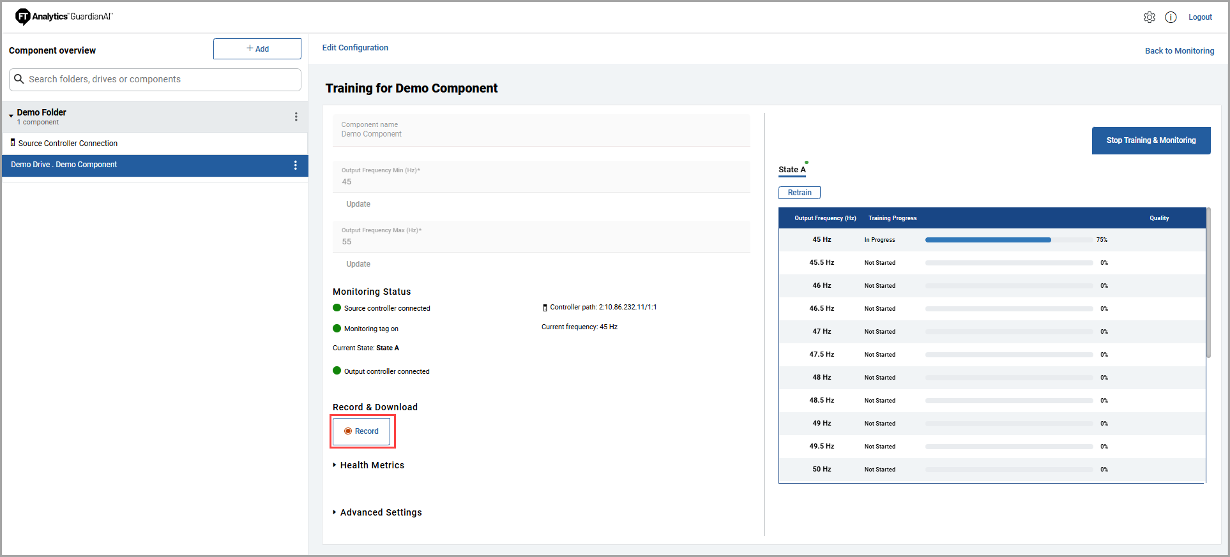Image resolution: width=1230 pixels, height=557 pixels.
Task: Click the FT Analytics GuardianAI logo
Action: 64,17
